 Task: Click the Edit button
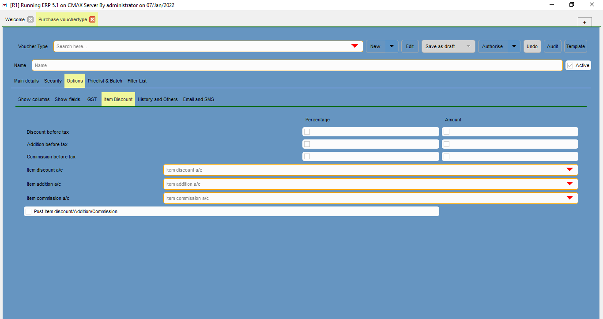[x=410, y=46]
